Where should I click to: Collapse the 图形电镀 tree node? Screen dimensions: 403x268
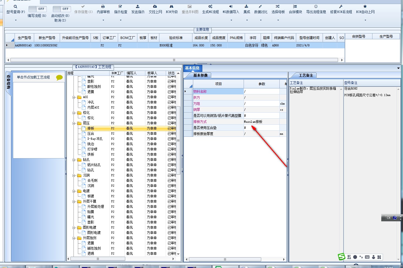click(x=74, y=228)
